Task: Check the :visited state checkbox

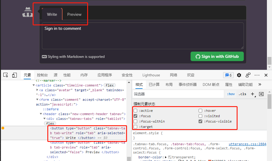Action: (x=200, y=116)
